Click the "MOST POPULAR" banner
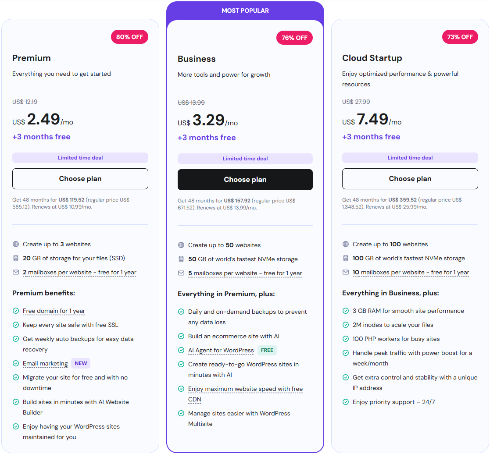This screenshot has height=454, width=490. pos(245,10)
